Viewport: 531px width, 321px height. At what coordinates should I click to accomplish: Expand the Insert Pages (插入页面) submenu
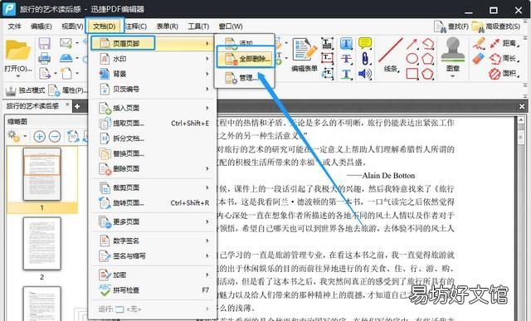pos(153,108)
